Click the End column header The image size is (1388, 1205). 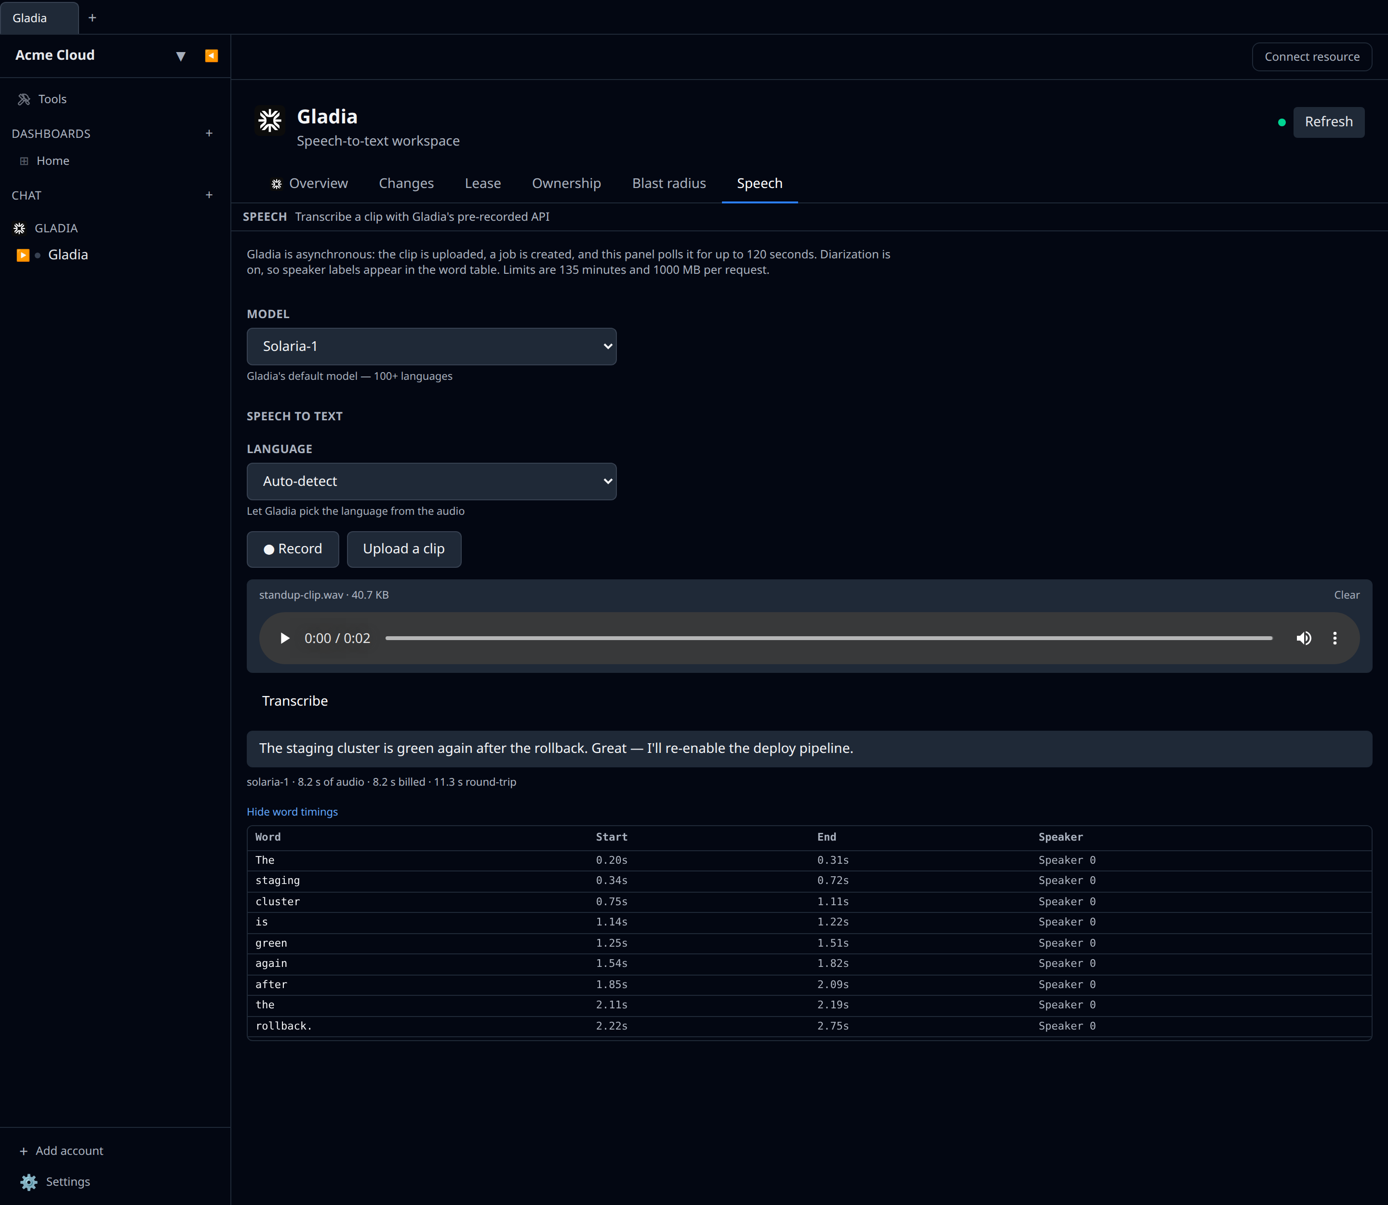tap(827, 837)
